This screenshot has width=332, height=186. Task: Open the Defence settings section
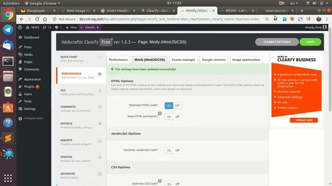[81, 126]
